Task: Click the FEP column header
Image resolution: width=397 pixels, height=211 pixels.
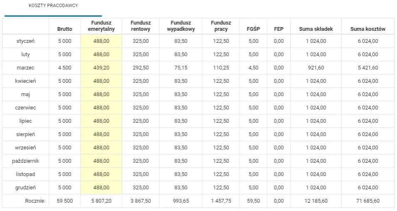Action: coord(279,29)
